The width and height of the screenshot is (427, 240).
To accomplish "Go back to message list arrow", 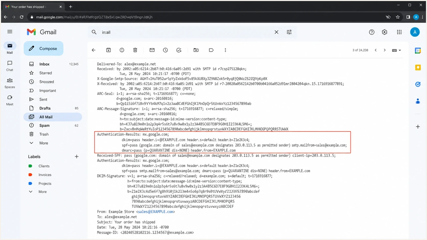I will pos(93,50).
